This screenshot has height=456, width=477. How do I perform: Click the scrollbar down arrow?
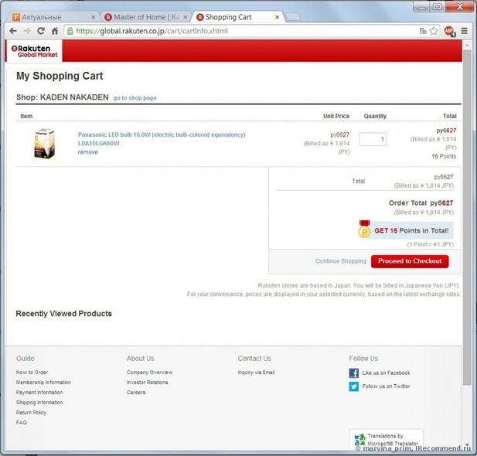467,445
